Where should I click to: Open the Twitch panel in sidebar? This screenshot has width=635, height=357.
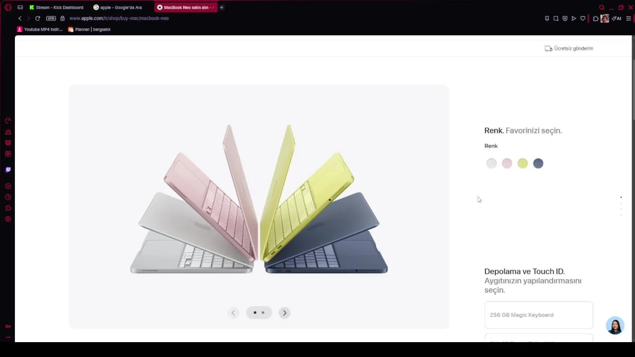pos(8,170)
